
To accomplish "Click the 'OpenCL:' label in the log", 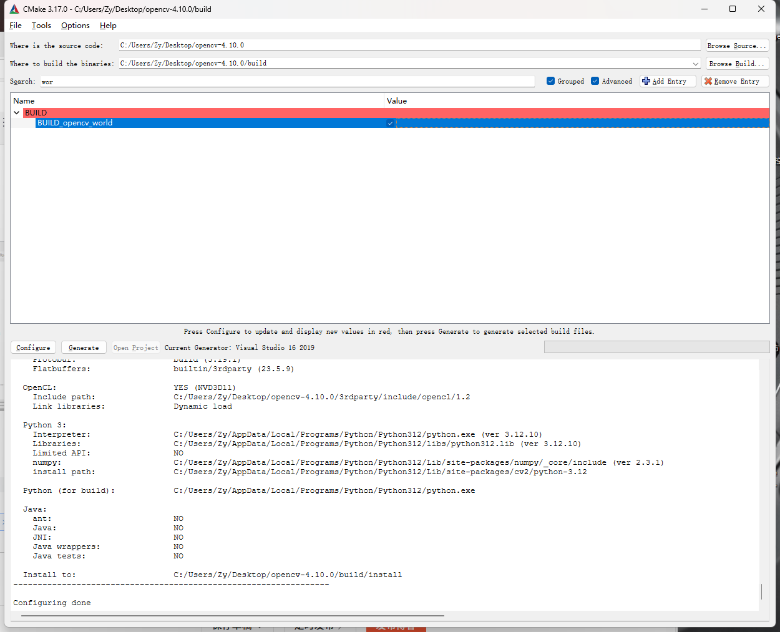I will pos(40,387).
